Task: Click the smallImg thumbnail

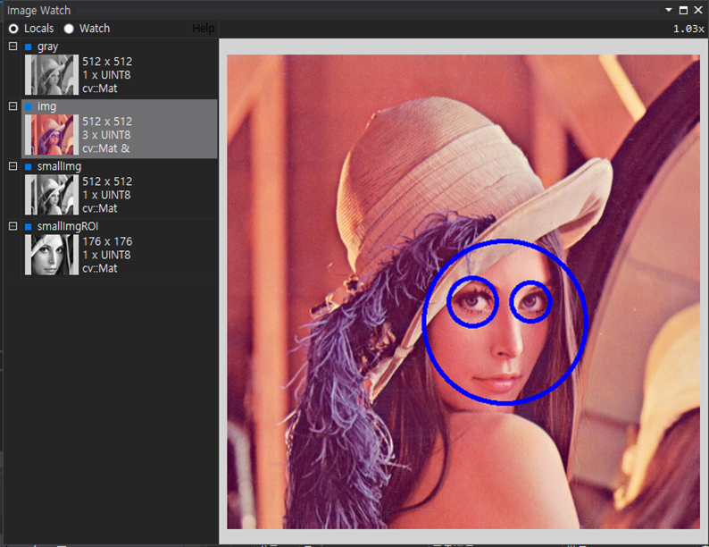Action: coord(52,195)
